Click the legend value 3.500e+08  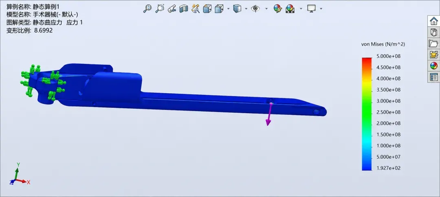388,90
